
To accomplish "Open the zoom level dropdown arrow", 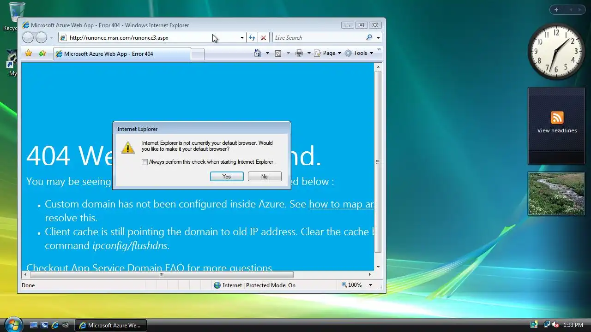I will pyautogui.click(x=370, y=285).
